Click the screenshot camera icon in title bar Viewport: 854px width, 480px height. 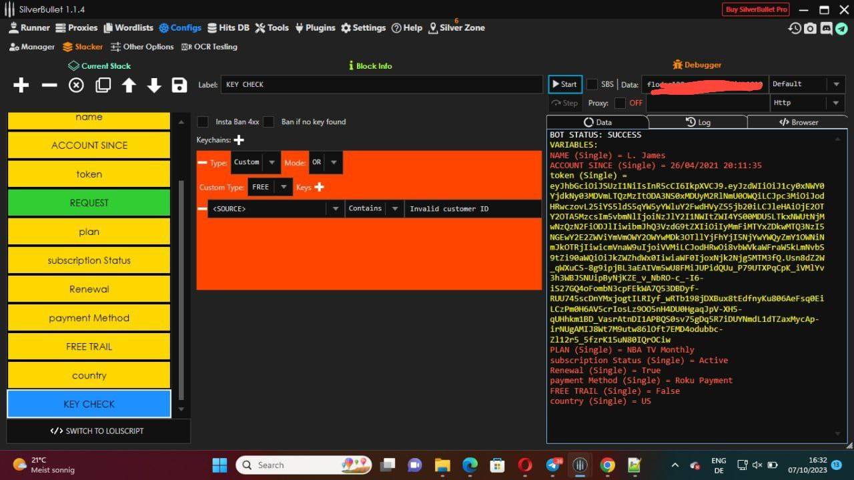click(810, 28)
